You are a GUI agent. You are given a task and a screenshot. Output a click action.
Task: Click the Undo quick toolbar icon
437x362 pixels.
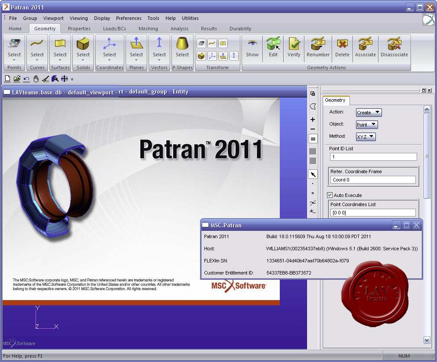(x=26, y=79)
